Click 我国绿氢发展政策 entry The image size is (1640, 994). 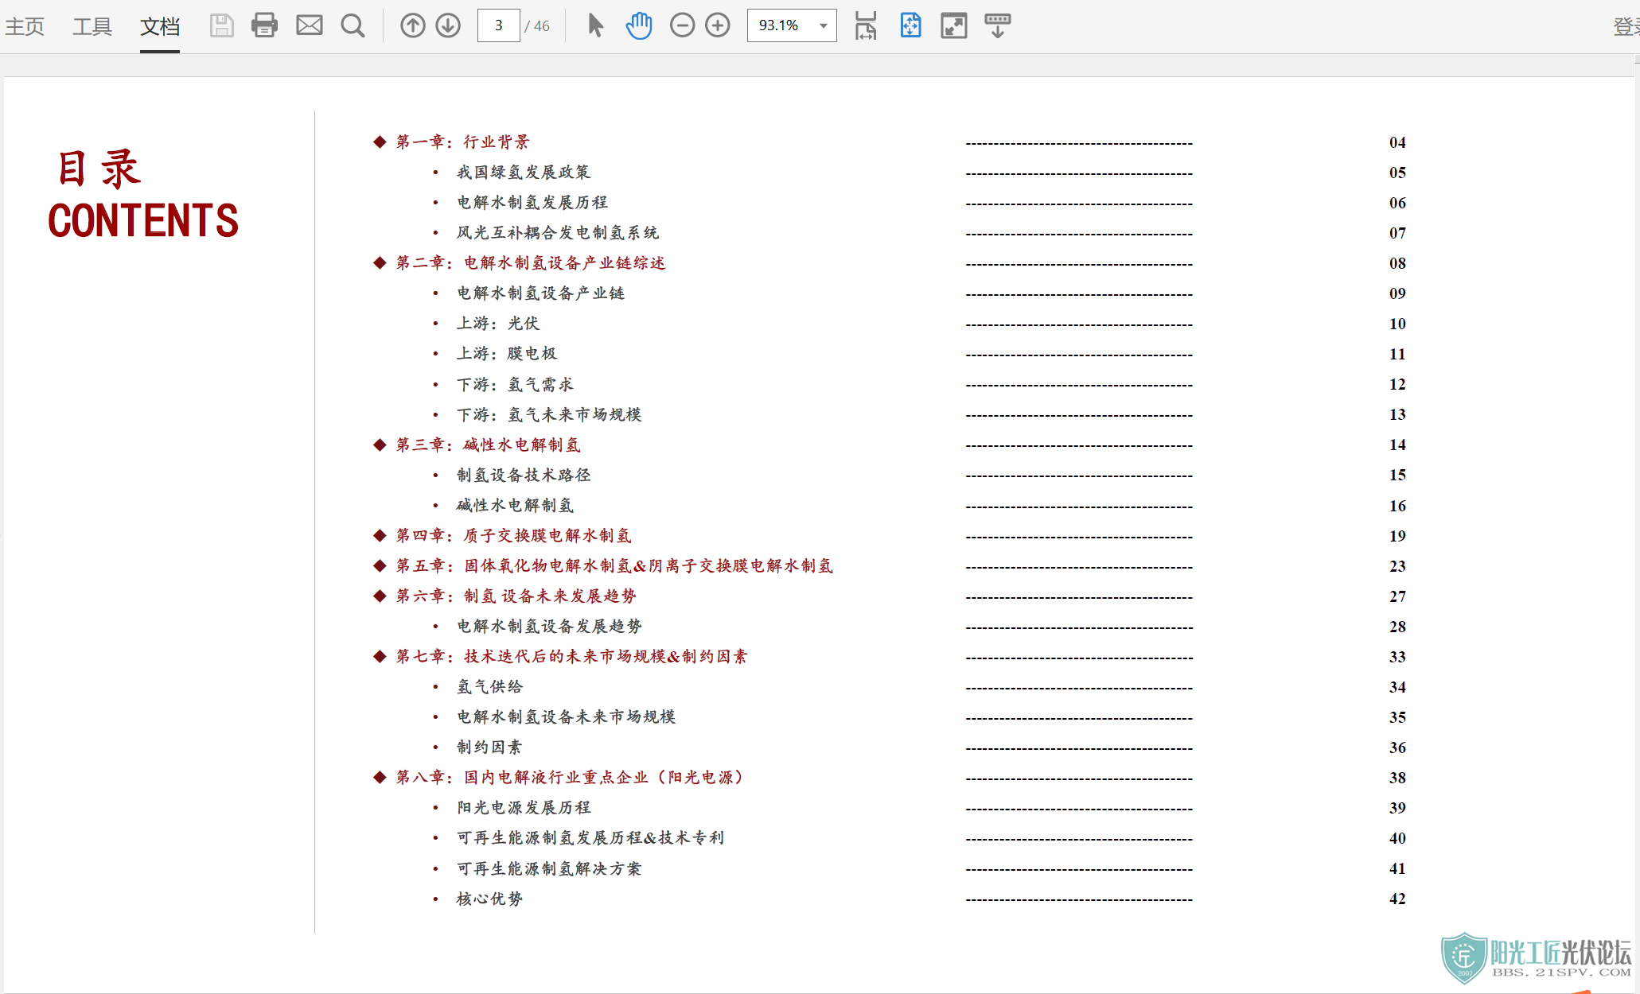tap(524, 173)
